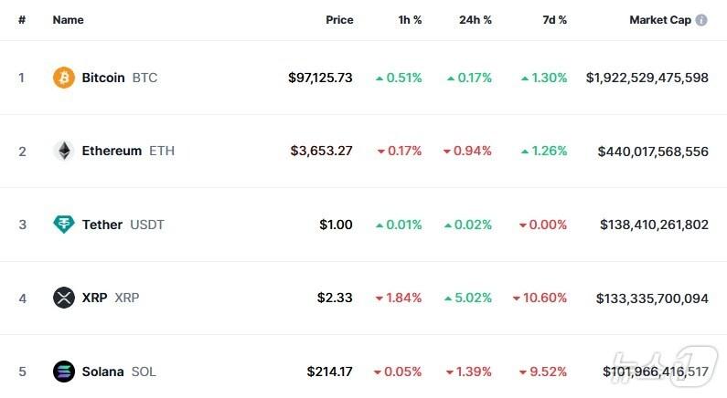The height and width of the screenshot is (398, 727).
Task: Open the Tether name link
Action: tap(102, 225)
